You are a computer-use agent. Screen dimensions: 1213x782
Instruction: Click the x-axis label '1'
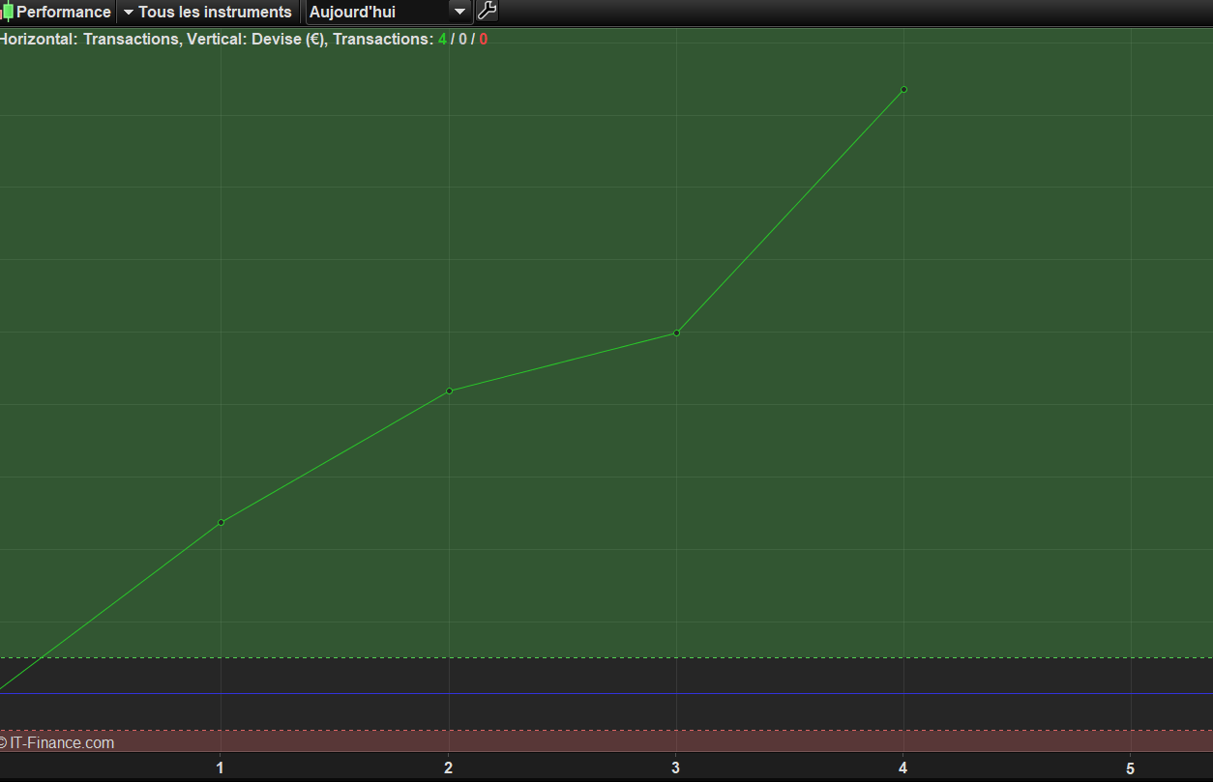click(x=221, y=768)
